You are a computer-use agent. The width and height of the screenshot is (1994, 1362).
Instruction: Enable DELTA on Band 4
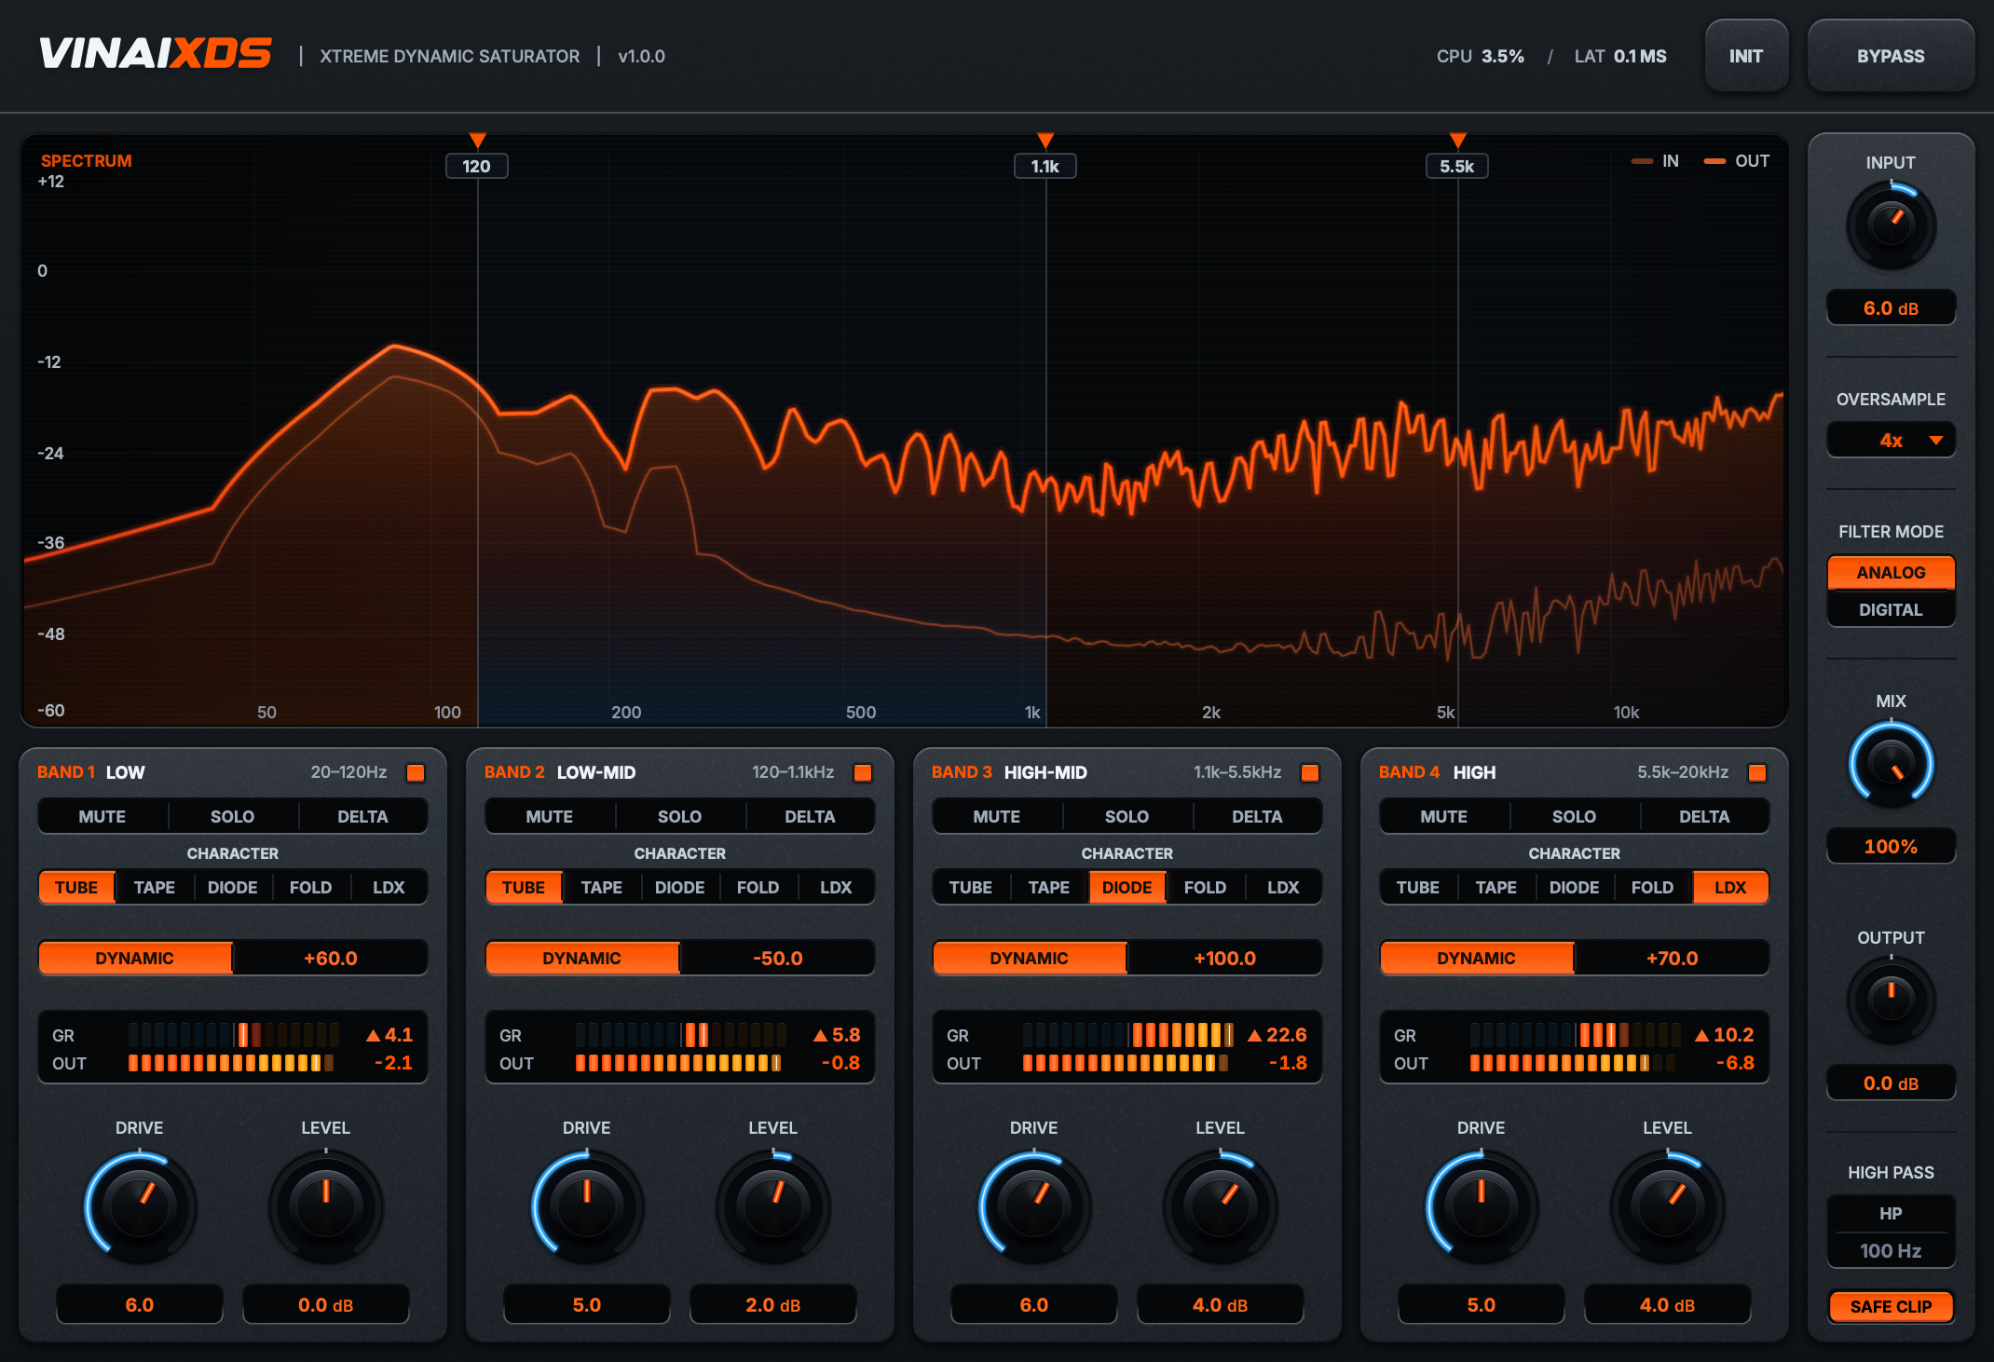(1704, 816)
